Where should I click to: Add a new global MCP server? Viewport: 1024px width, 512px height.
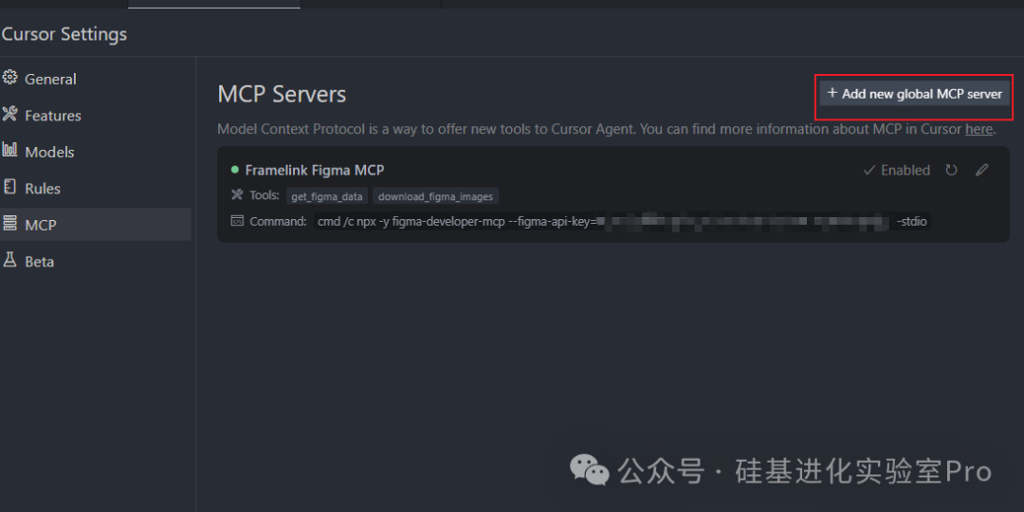pyautogui.click(x=914, y=94)
